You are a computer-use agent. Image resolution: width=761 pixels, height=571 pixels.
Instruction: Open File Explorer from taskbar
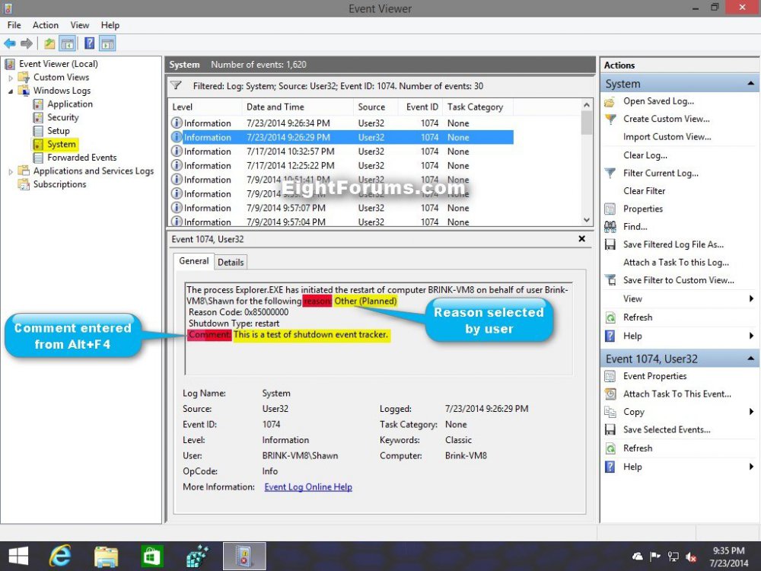106,557
